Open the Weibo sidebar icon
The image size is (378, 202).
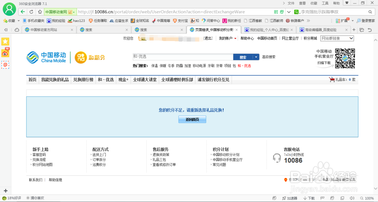click(x=5, y=53)
